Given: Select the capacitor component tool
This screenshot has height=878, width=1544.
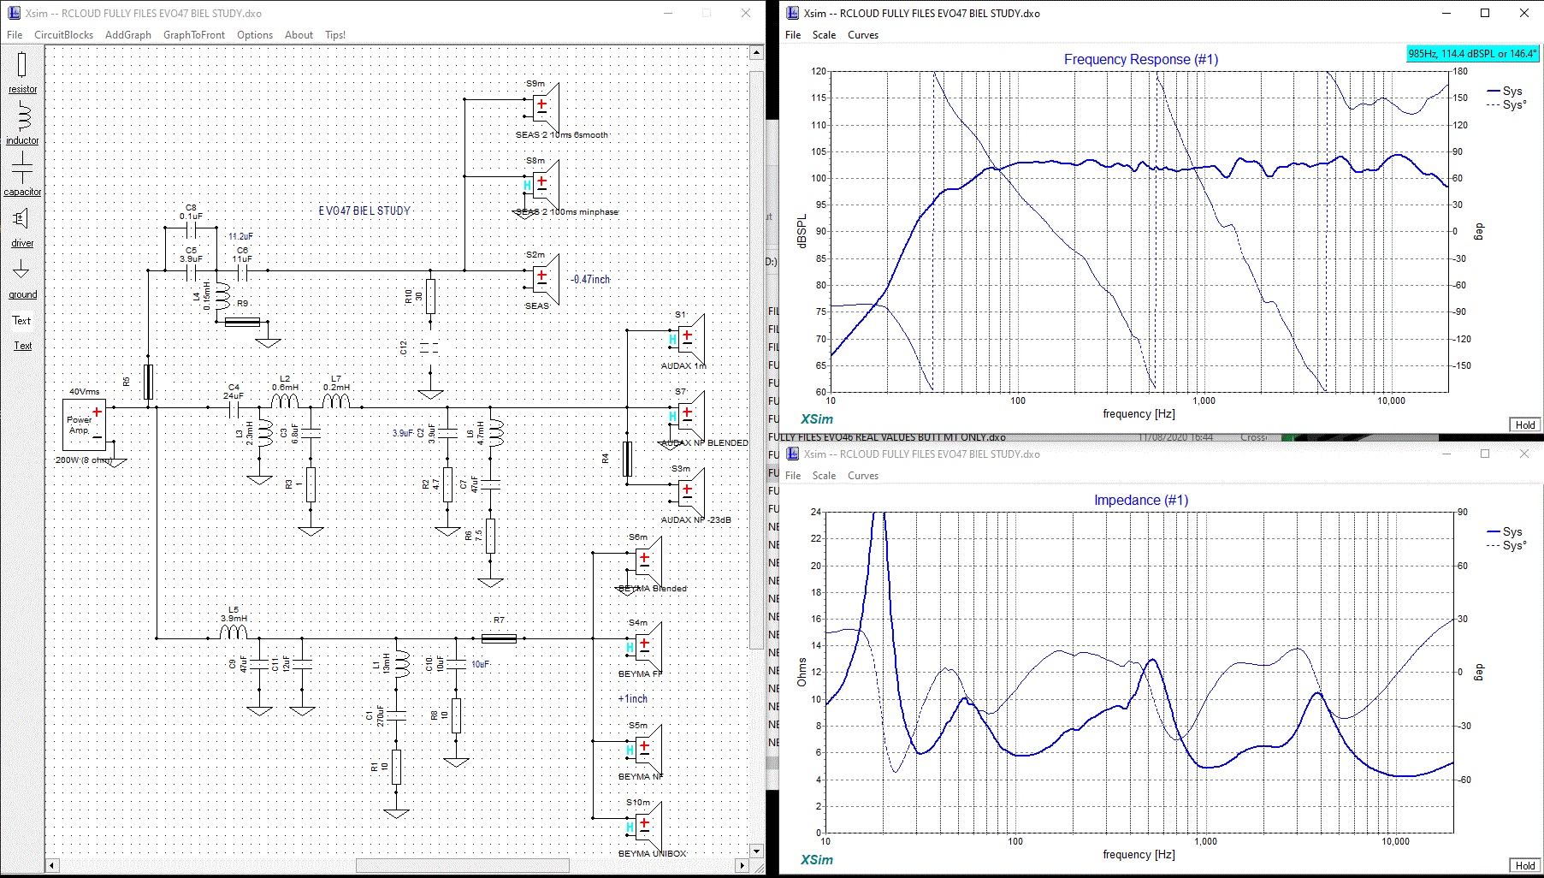Looking at the screenshot, I should [x=22, y=175].
